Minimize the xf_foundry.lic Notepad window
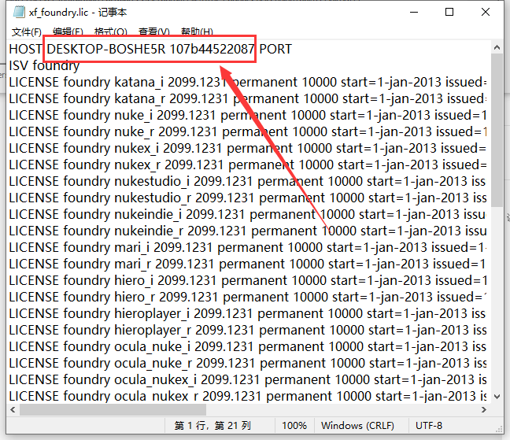 click(x=414, y=12)
